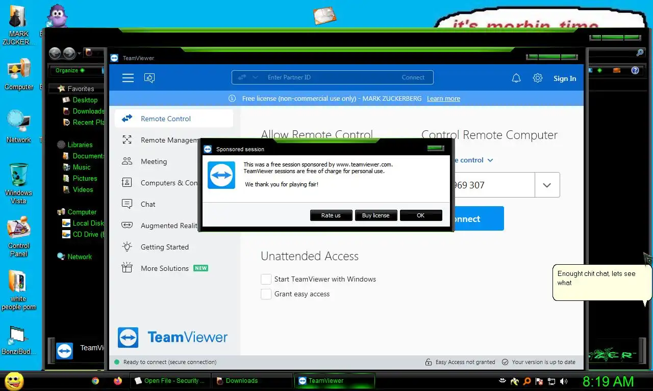Image resolution: width=653 pixels, height=391 pixels.
Task: Click the Open File - Security taskbar item
Action: [170, 380]
